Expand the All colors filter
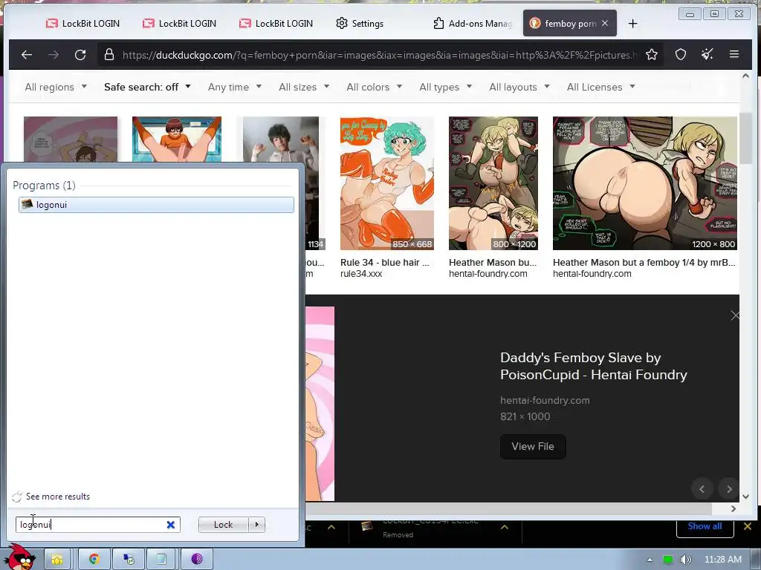This screenshot has width=761, height=570. 375,88
